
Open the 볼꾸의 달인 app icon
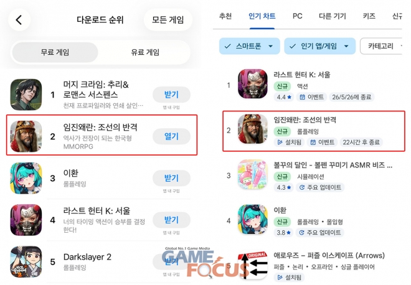point(253,174)
